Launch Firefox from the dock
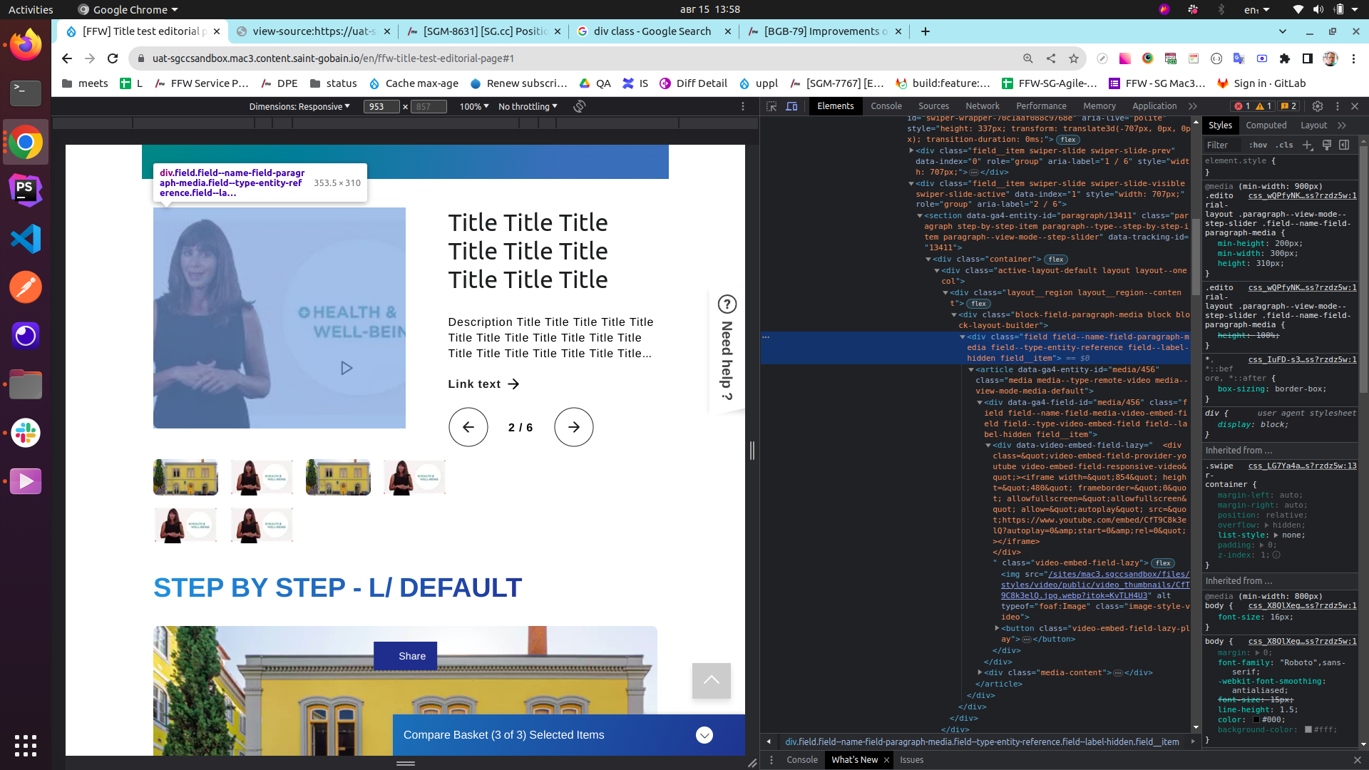 click(26, 45)
